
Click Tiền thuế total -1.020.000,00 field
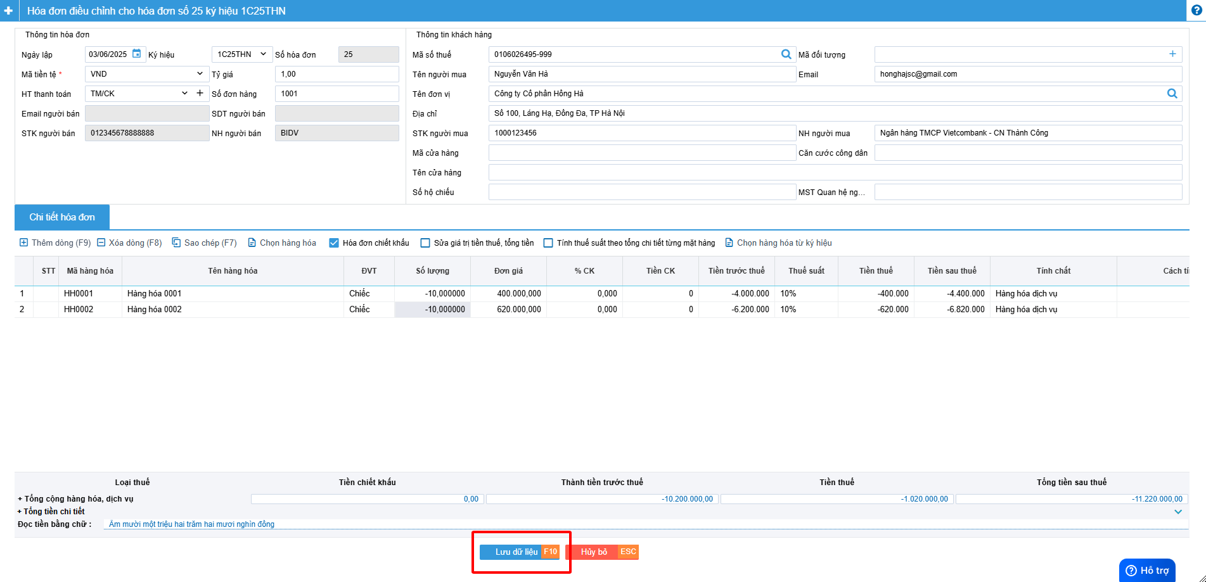(x=837, y=499)
